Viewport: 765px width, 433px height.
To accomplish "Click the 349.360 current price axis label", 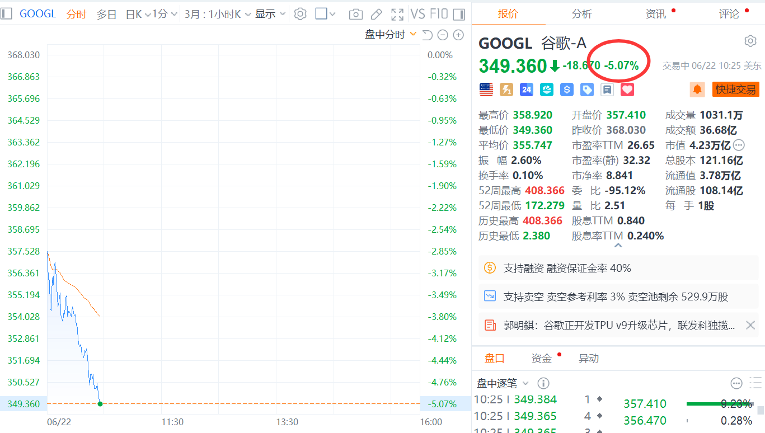I will click(x=24, y=404).
